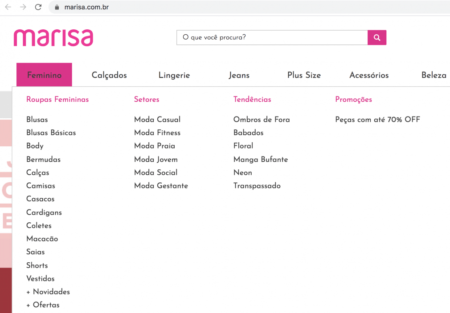Open the Coletes category
The height and width of the screenshot is (313, 450).
(x=39, y=225)
